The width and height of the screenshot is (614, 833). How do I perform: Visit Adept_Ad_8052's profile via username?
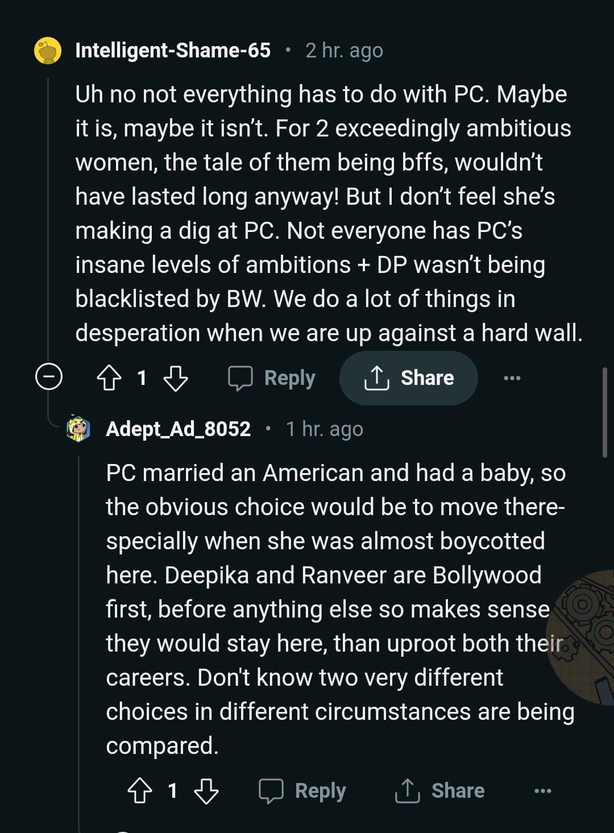(178, 429)
